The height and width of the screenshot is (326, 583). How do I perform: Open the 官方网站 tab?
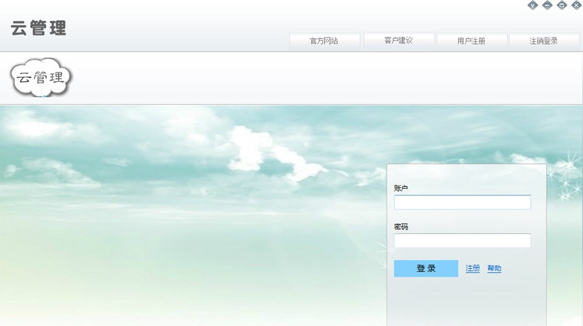coord(325,41)
